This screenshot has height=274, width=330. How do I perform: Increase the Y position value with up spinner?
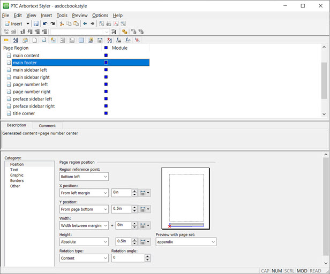tap(134, 207)
